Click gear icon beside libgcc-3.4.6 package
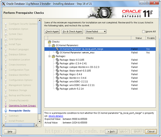The height and width of the screenshot is (137, 161). point(57,74)
